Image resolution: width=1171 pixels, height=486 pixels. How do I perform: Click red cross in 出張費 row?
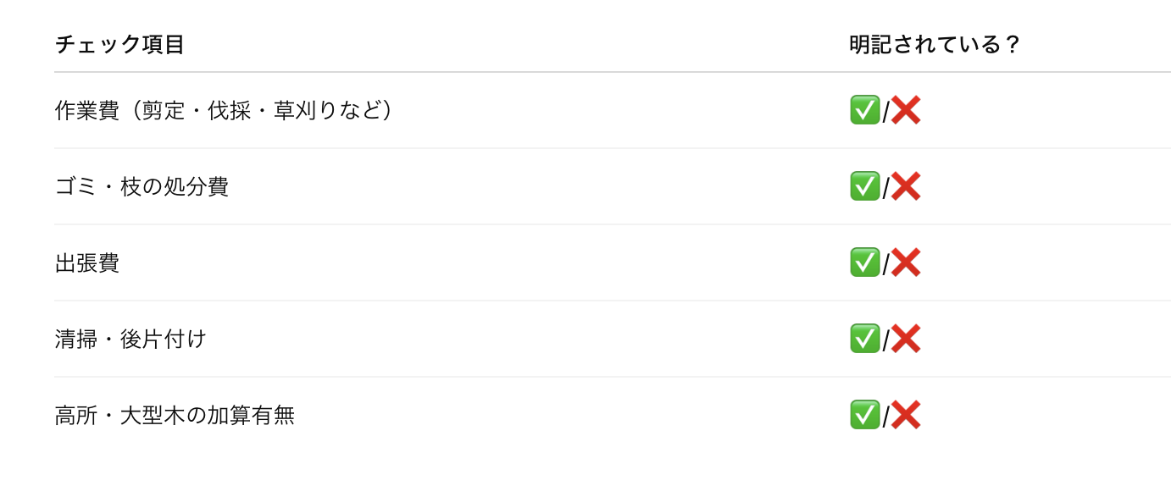click(x=906, y=262)
